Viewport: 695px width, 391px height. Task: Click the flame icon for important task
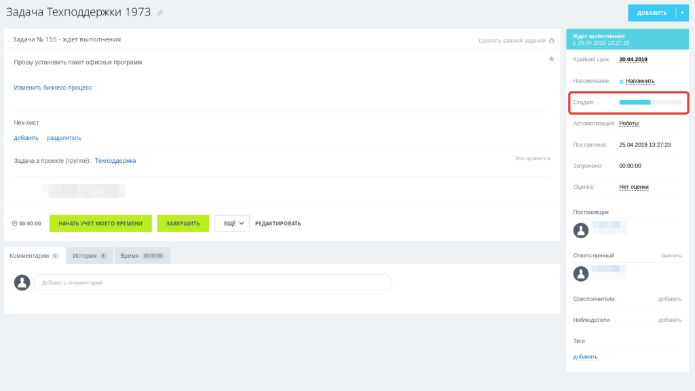click(x=552, y=40)
